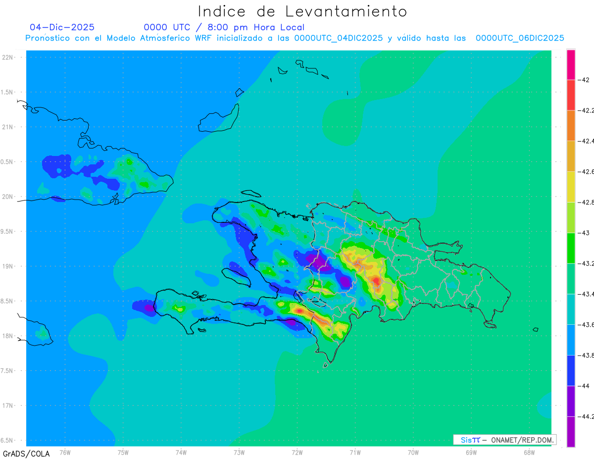This screenshot has height=459, width=594.
Task: Click the '-44' colorbar value
Action: (584, 386)
